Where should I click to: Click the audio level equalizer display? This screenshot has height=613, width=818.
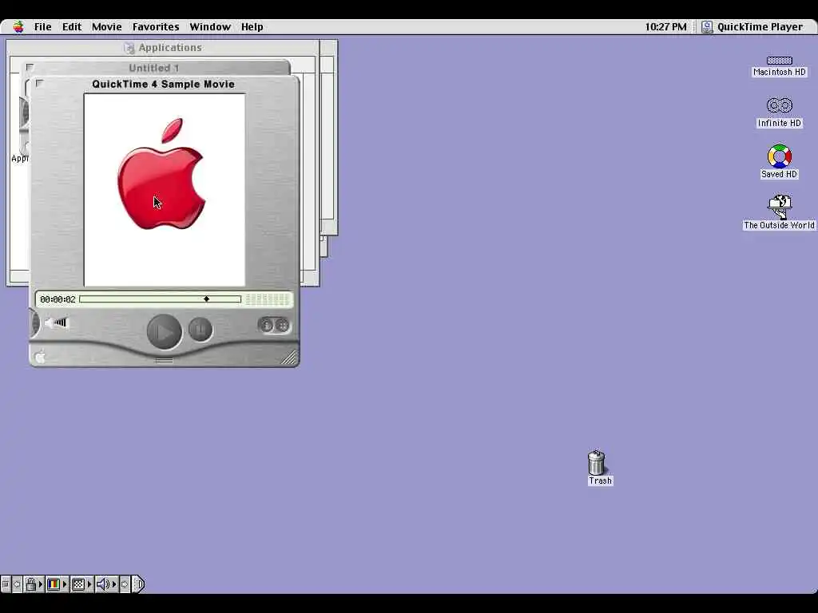pos(268,299)
